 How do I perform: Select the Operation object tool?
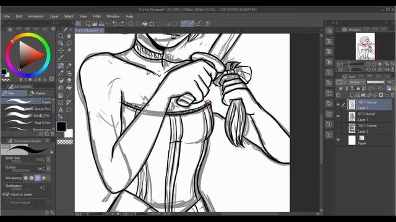[61, 43]
